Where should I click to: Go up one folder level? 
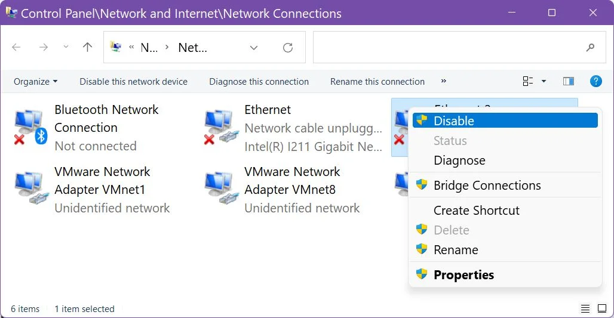[x=88, y=47]
